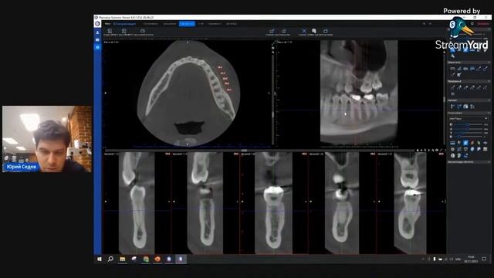Image resolution: width=494 pixels, height=278 pixels.
Task: Open the tab just left of blue tab
Action: pyautogui.click(x=170, y=24)
